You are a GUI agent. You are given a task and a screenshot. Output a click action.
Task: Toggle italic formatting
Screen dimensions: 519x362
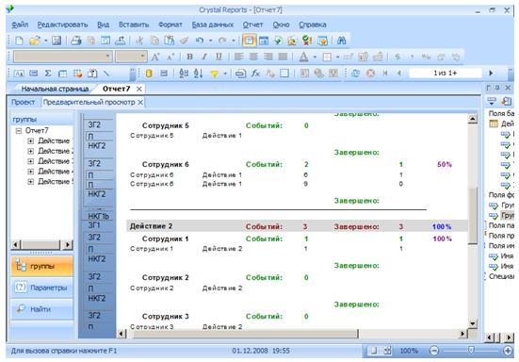204,57
